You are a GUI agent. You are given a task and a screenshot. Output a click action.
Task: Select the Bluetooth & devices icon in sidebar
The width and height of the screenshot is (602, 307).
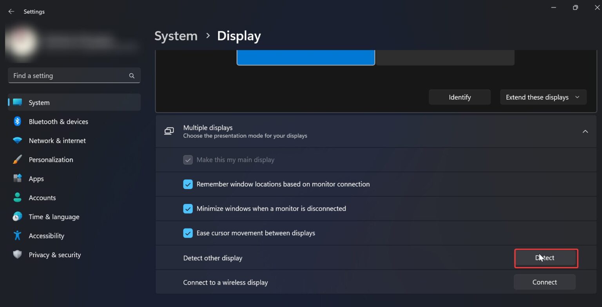click(17, 122)
